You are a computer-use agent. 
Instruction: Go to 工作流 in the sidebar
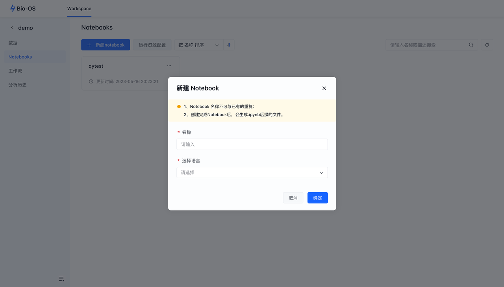point(15,71)
